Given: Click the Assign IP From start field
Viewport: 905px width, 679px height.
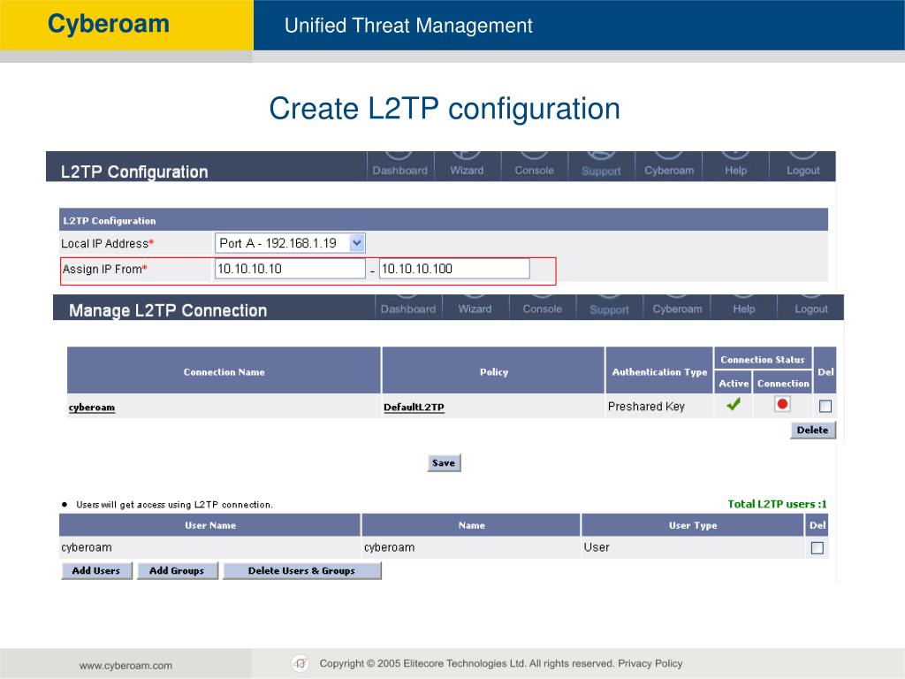Looking at the screenshot, I should pyautogui.click(x=290, y=269).
